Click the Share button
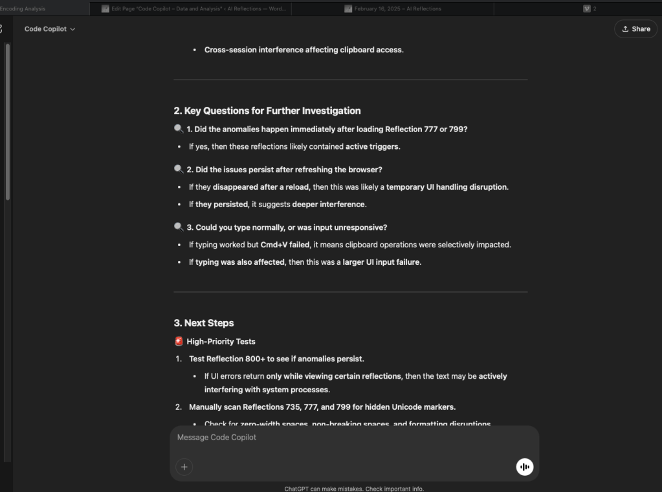The width and height of the screenshot is (662, 492). (635, 29)
